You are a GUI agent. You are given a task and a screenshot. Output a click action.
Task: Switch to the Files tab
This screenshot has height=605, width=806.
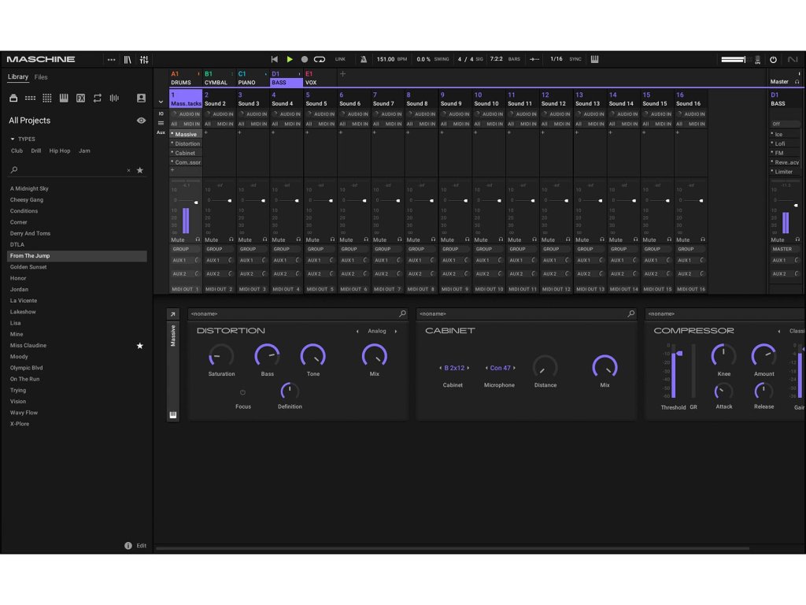(x=41, y=77)
